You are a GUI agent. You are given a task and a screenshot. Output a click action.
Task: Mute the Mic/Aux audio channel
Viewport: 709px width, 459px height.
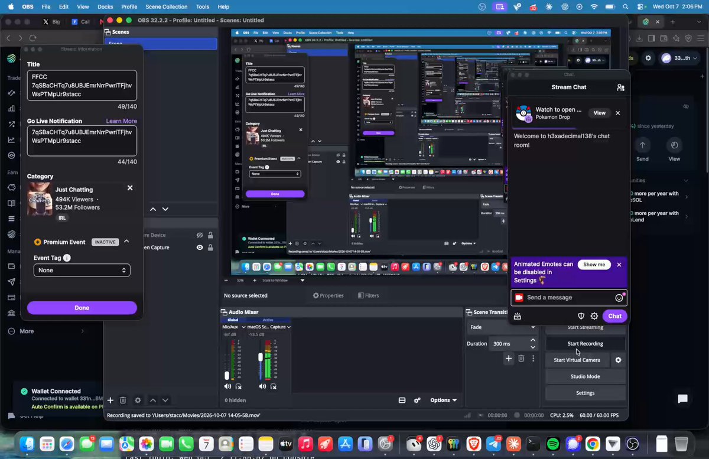coord(228,386)
